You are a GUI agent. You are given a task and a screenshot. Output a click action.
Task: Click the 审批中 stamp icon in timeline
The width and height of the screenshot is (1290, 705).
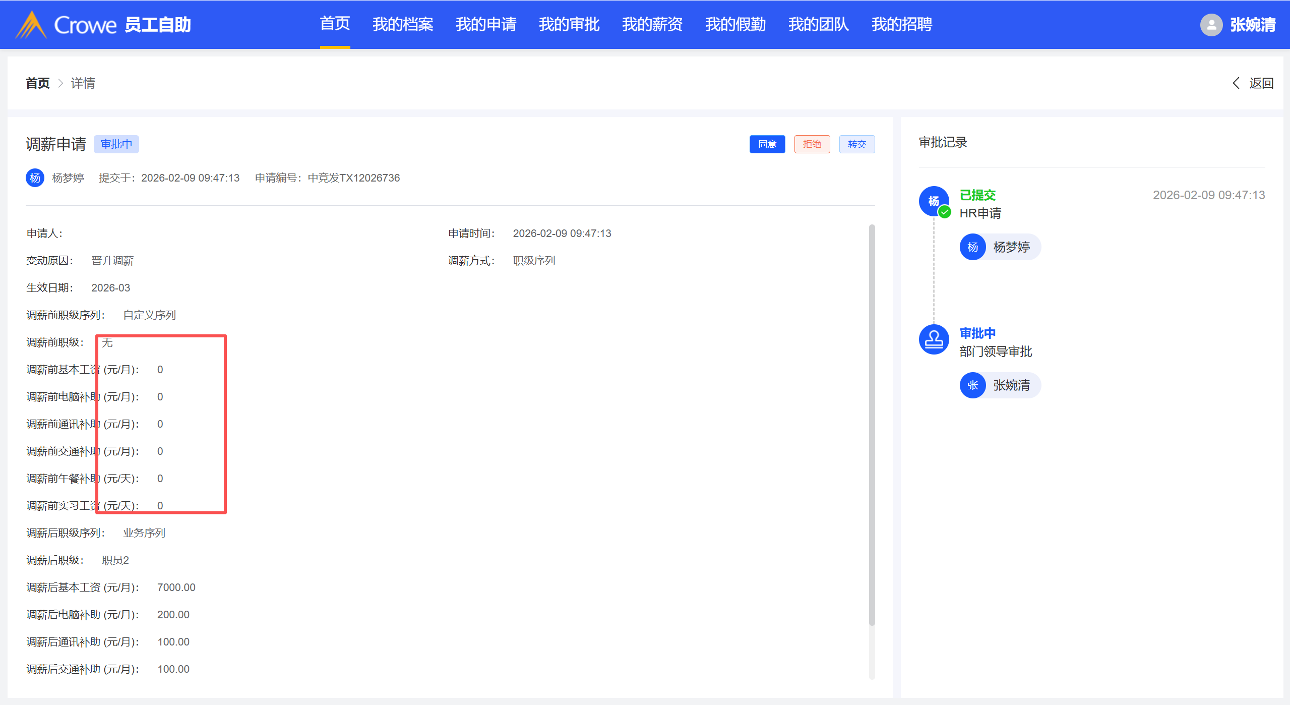pyautogui.click(x=934, y=339)
